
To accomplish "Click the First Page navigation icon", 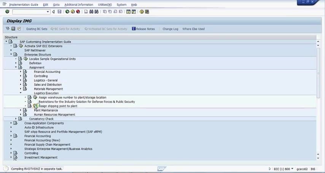I will [x=105, y=12].
